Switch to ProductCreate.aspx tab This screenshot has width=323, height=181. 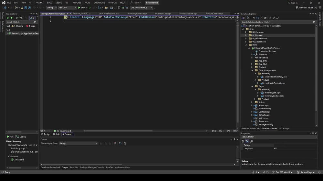click(x=214, y=14)
